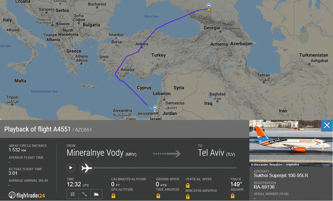Open the Flightradar24 logo link
The width and height of the screenshot is (333, 201).
(27, 195)
